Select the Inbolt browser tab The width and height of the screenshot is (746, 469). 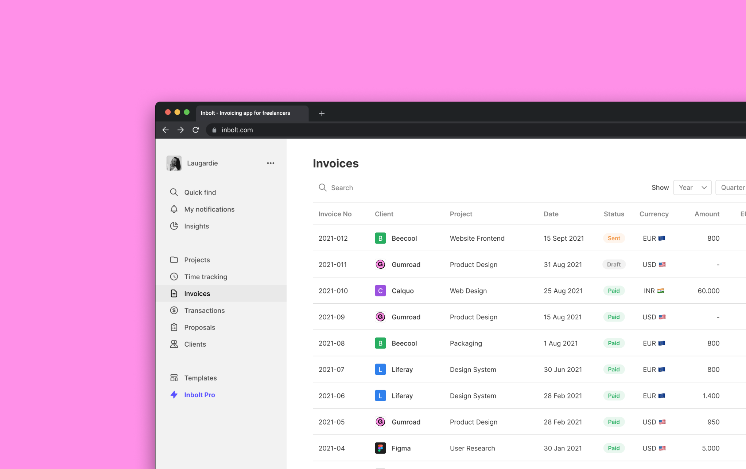(x=252, y=113)
